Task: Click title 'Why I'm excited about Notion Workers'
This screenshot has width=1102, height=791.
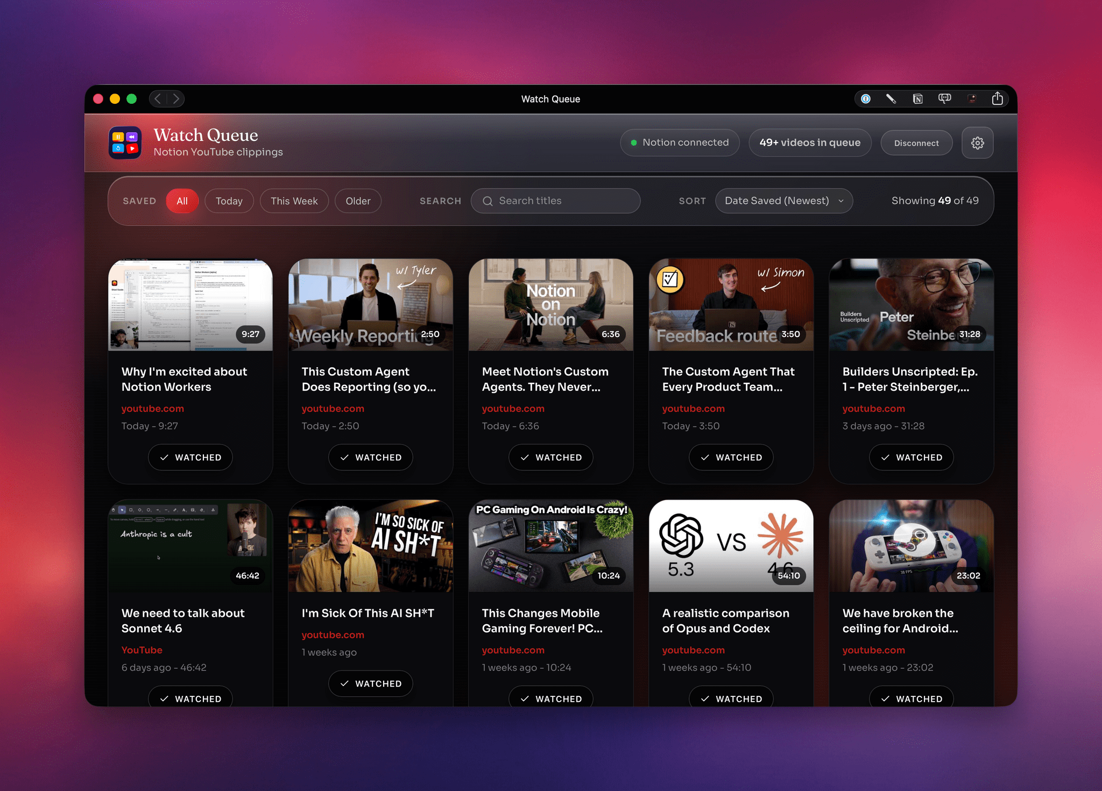Action: (x=185, y=379)
